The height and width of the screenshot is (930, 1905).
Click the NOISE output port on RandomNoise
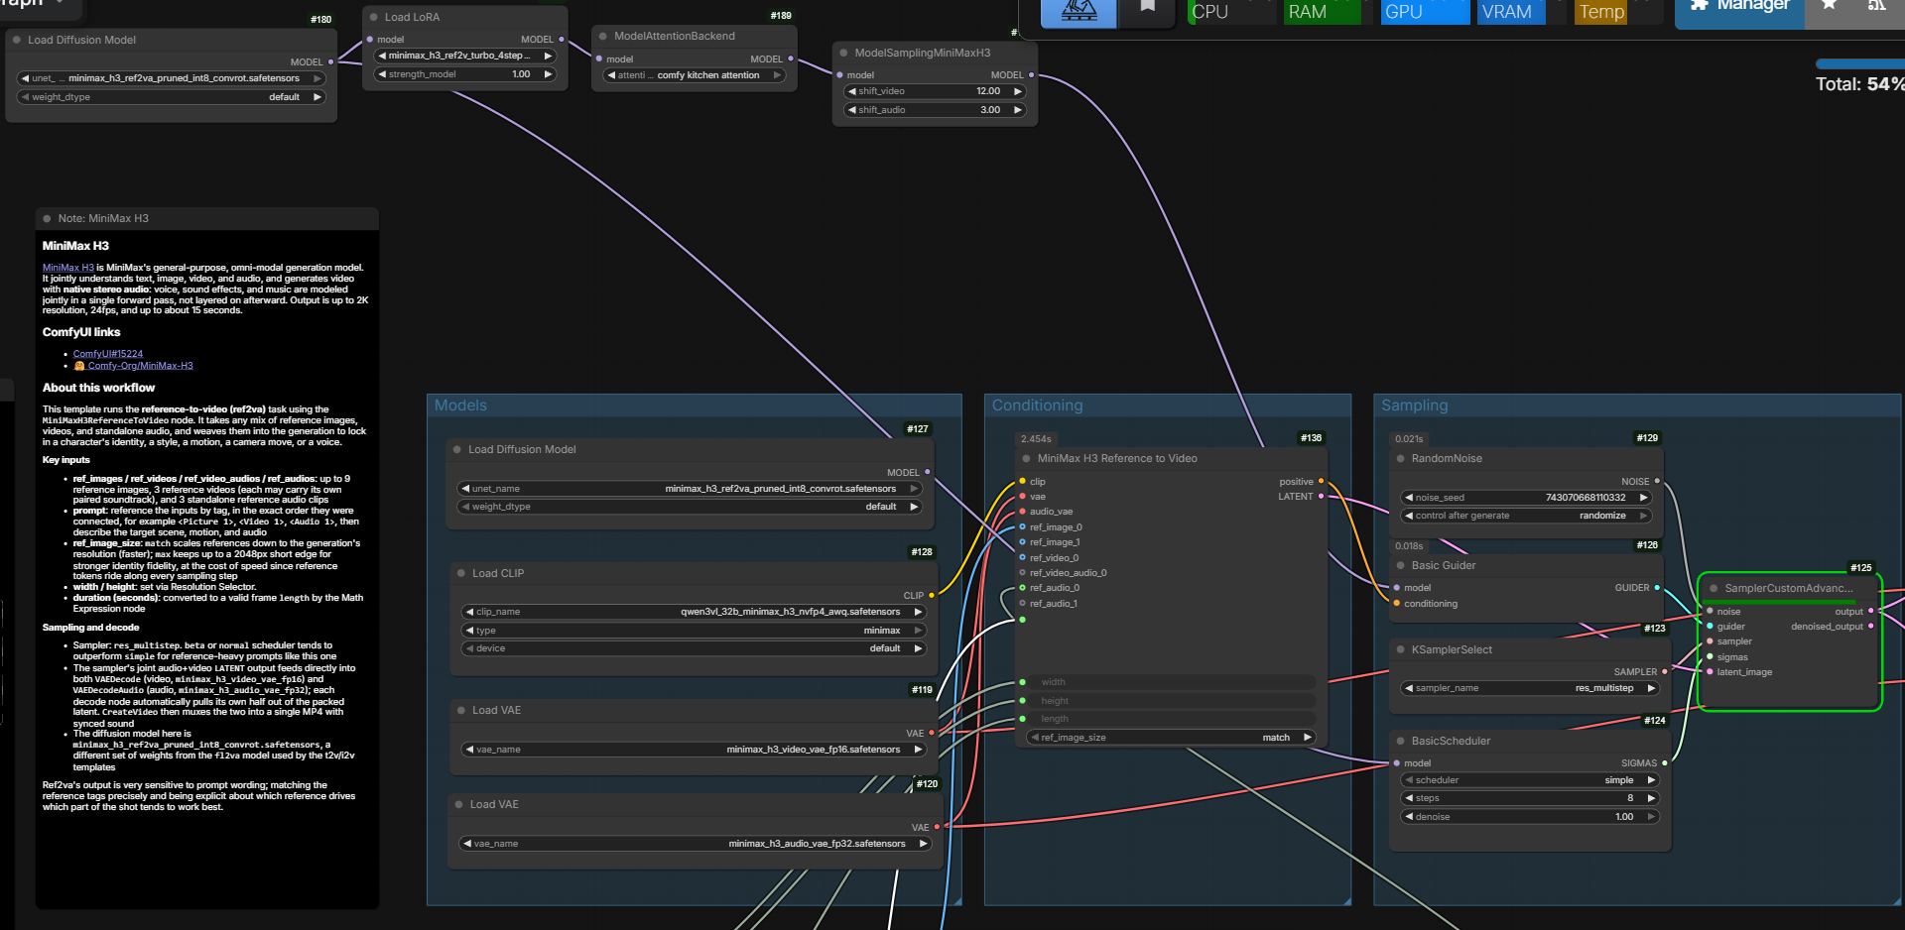tap(1657, 481)
